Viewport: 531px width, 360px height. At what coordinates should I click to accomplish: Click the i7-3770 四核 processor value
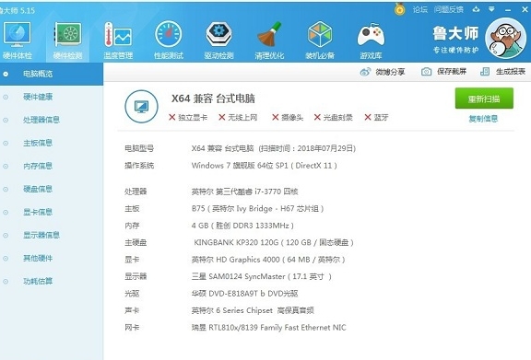[x=244, y=192]
